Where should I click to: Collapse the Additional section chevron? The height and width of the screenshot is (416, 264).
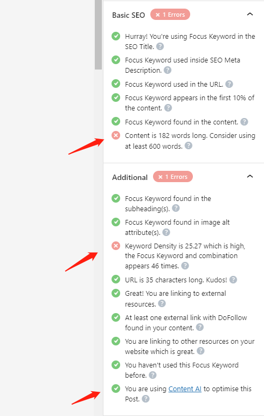[250, 176]
